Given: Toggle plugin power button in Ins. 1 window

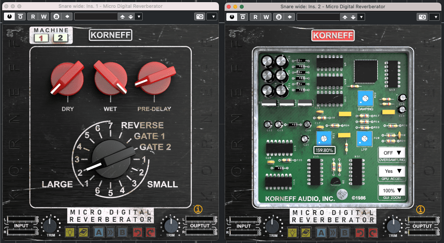Looking at the screenshot, I should (10, 17).
